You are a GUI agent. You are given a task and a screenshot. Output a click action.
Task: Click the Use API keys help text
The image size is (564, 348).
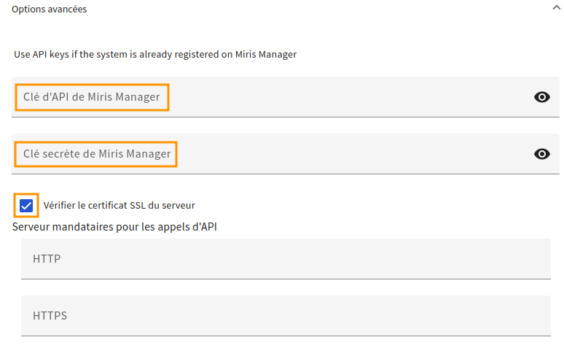[x=155, y=55]
